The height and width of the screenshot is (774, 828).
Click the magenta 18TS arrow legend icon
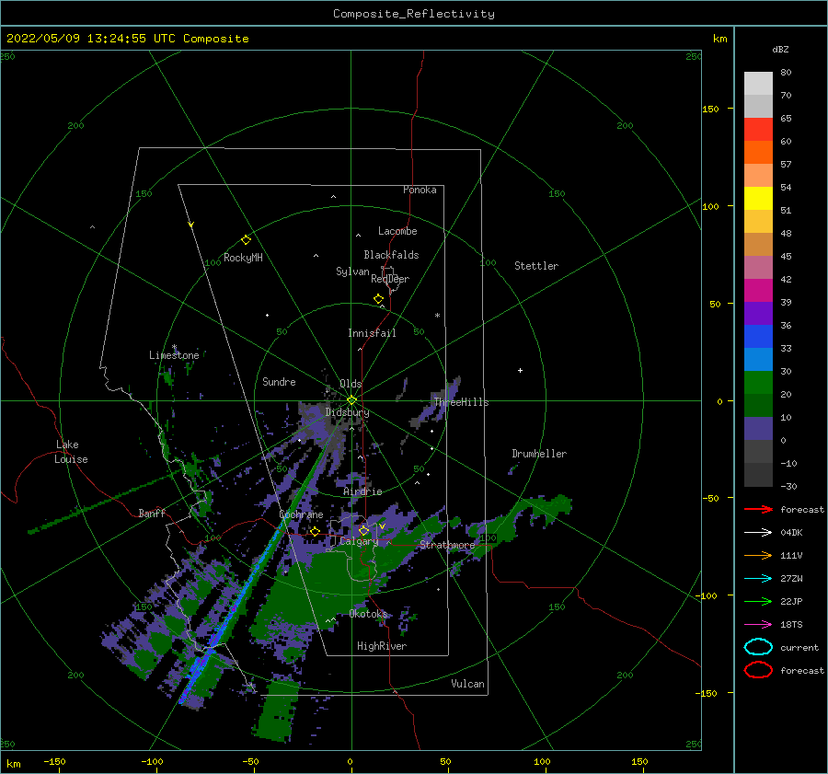[758, 625]
